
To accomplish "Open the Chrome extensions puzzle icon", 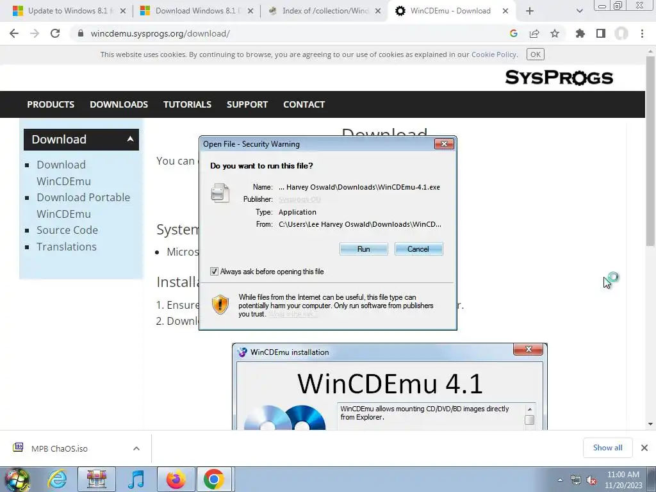I will pos(580,33).
